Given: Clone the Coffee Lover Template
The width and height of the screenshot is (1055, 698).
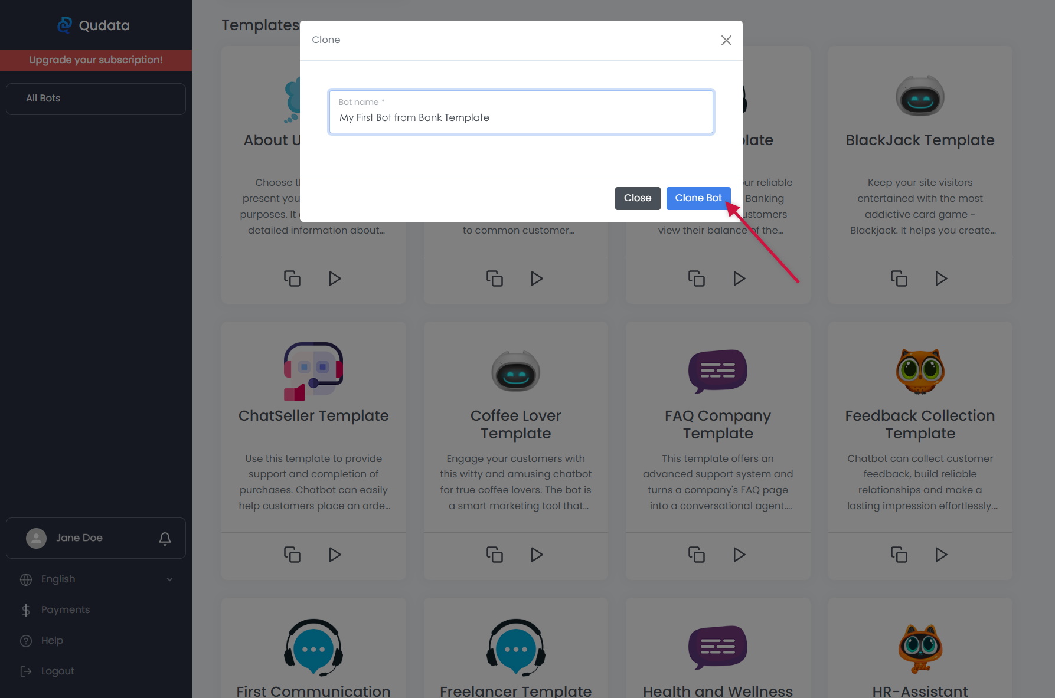Looking at the screenshot, I should (x=494, y=555).
